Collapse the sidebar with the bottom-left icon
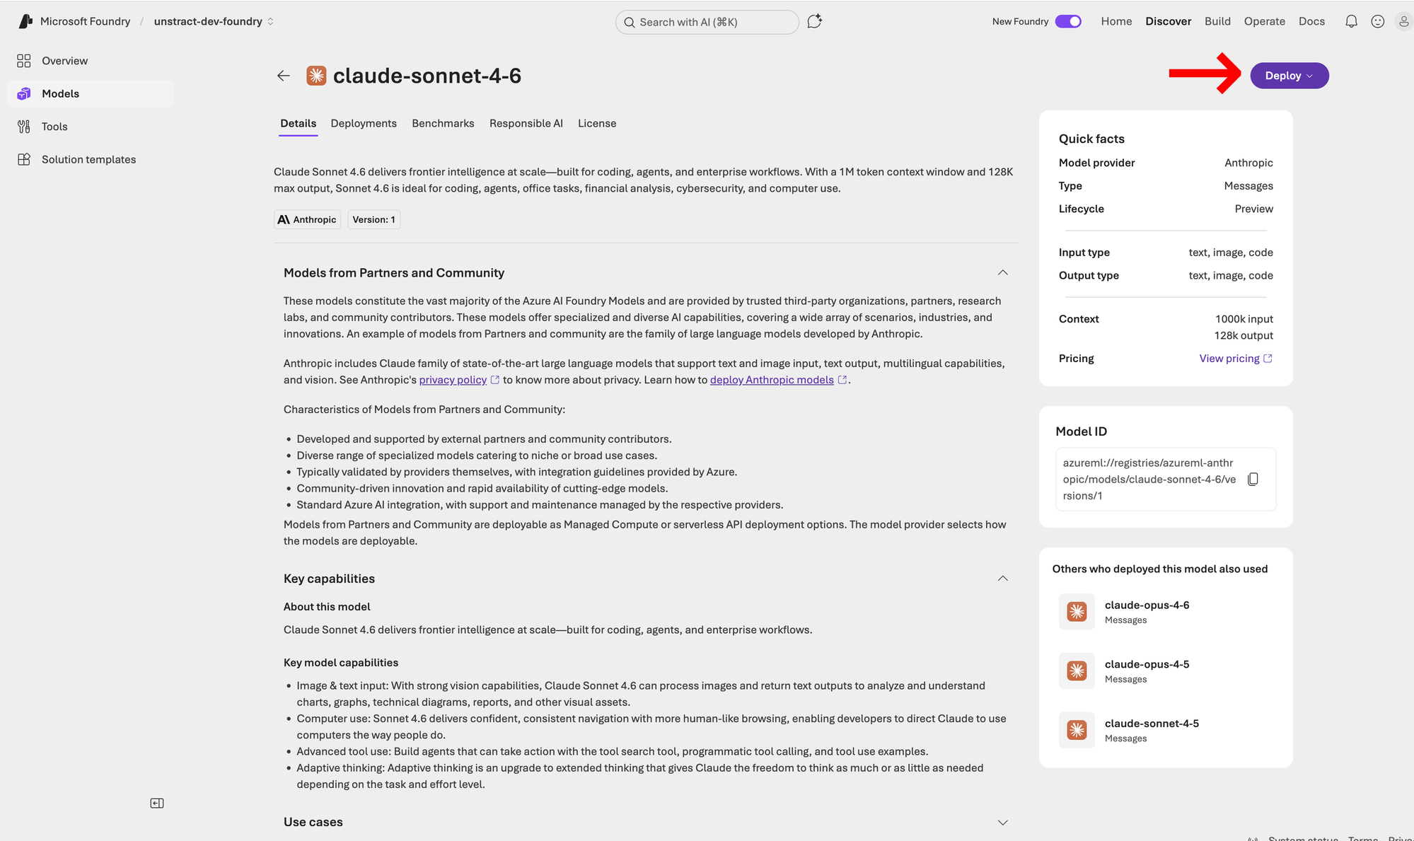Screen dimensions: 1414x841 point(157,803)
